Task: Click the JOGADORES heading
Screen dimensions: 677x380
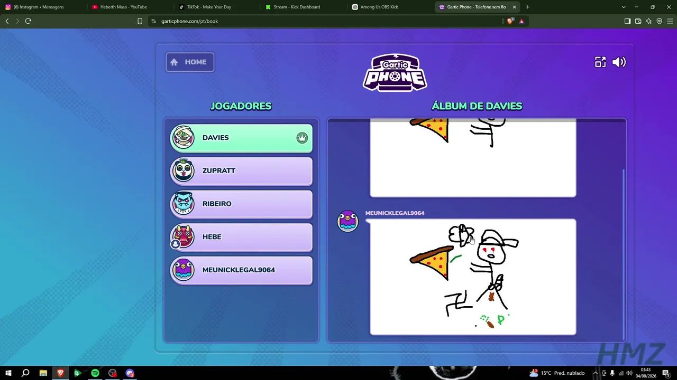Action: point(241,106)
